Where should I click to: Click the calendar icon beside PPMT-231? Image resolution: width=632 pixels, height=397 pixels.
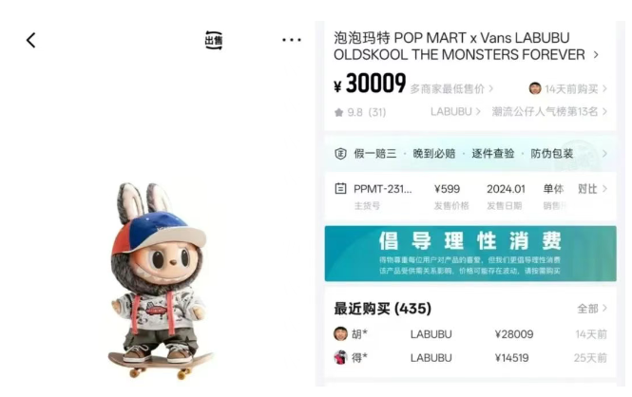[340, 188]
